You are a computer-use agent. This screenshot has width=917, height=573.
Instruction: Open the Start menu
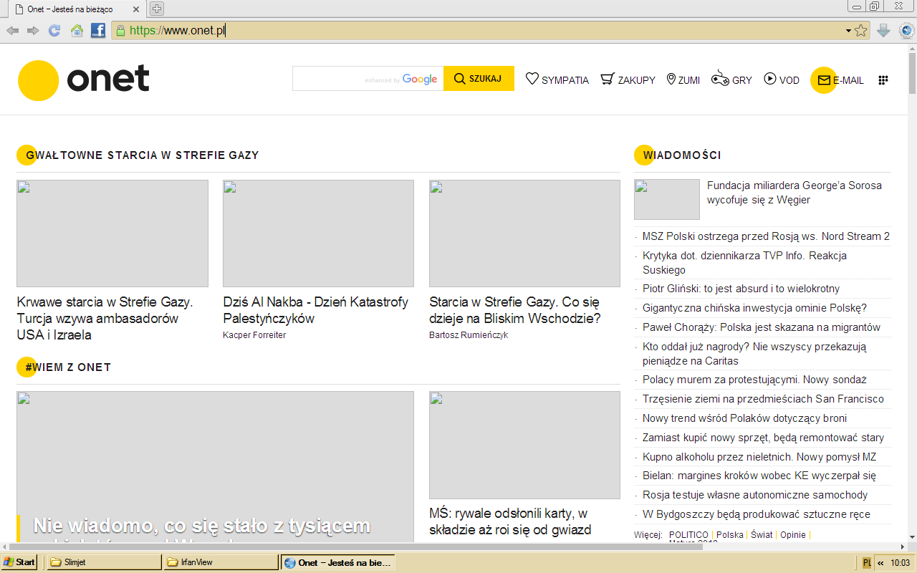[x=19, y=562]
